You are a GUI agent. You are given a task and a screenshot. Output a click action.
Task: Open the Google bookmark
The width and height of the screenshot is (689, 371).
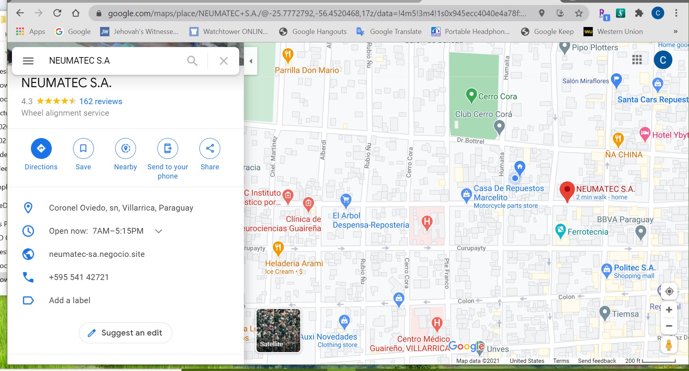[73, 32]
